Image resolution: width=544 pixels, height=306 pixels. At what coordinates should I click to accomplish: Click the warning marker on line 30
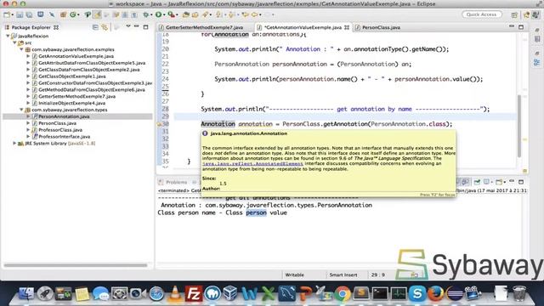pos(159,124)
